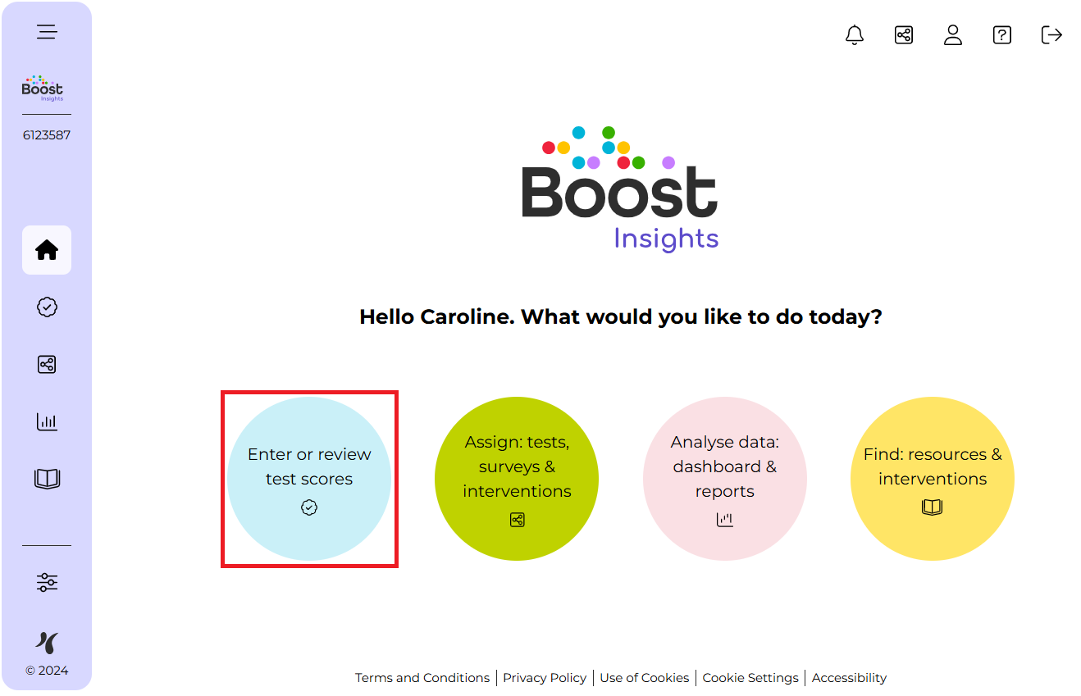This screenshot has height=696, width=1081.
Task: Open the resources book icon in sidebar
Action: (47, 479)
